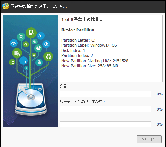
Task: Click 'New Partition Starting LBA: 2454528' line
Action: pyautogui.click(x=95, y=61)
